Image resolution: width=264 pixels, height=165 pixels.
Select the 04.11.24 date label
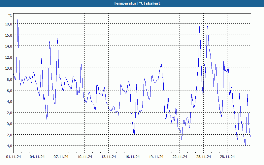pos(37,157)
